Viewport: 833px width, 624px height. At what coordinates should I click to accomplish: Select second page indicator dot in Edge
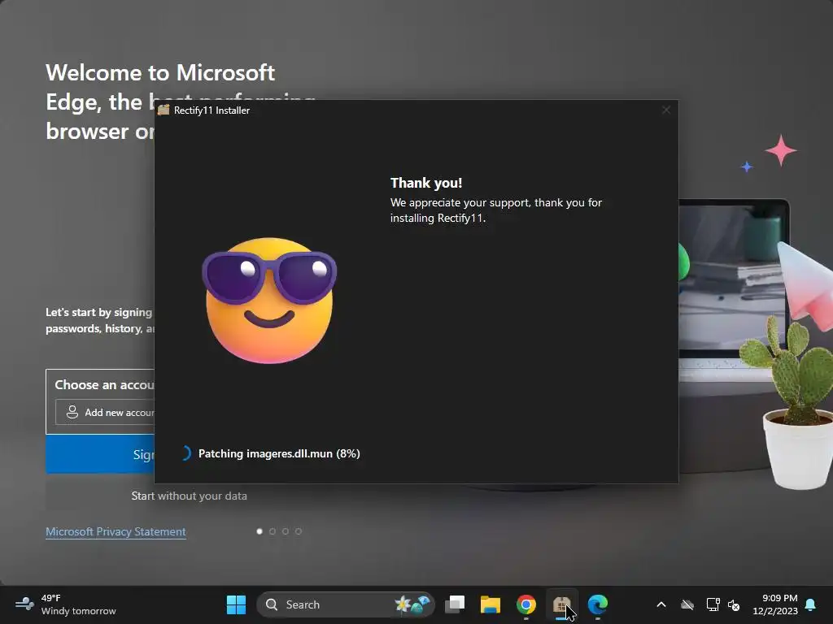(273, 531)
